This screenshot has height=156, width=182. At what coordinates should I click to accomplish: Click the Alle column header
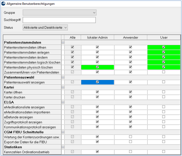pyautogui.click(x=73, y=38)
